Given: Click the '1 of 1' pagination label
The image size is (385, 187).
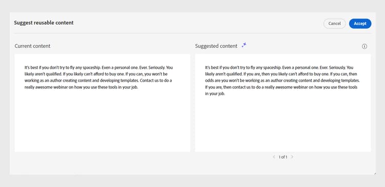Looking at the screenshot, I should [283, 157].
